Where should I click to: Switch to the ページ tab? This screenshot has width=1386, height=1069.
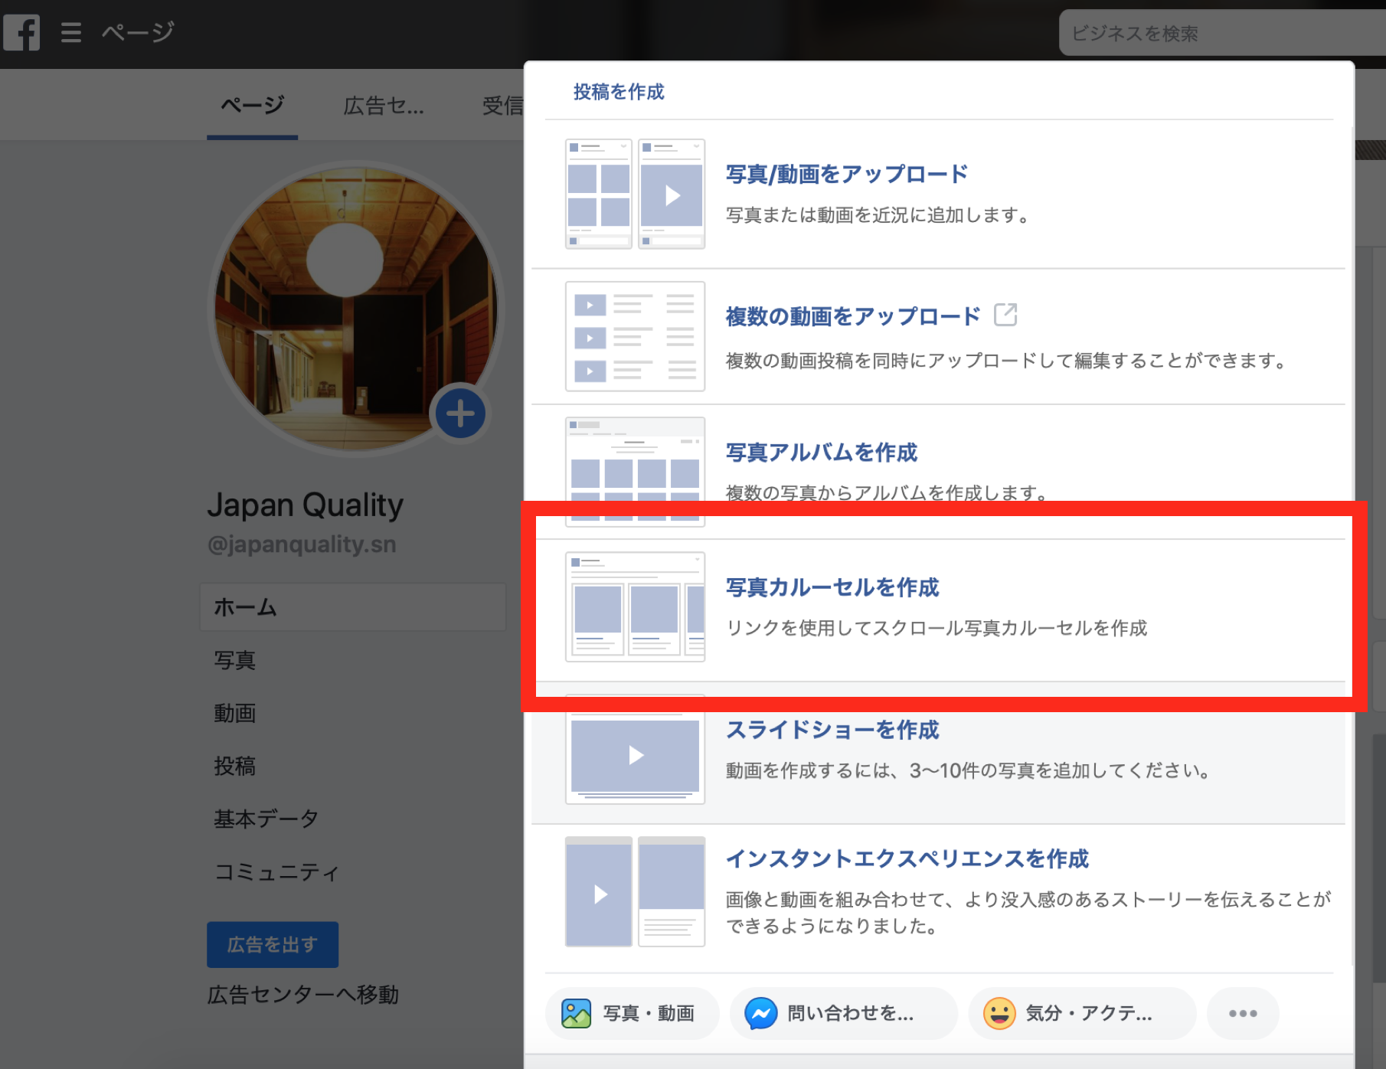coord(252,105)
